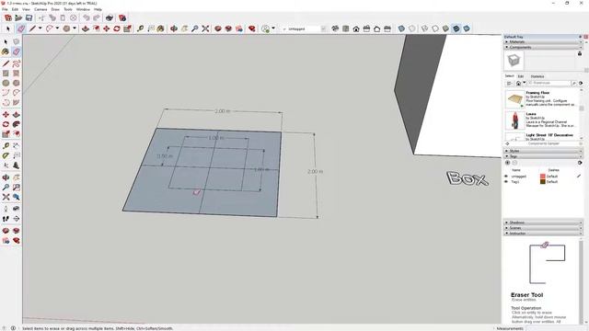
Task: Select the Line tool in top toolbar
Action: [x=33, y=29]
